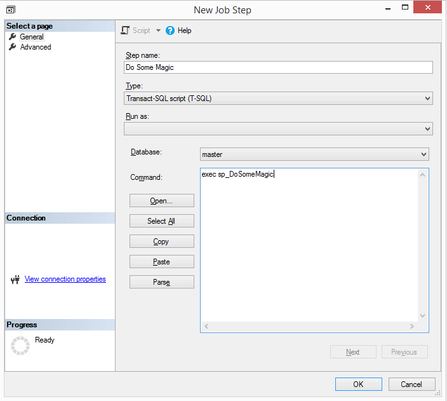This screenshot has width=447, height=401.
Task: Click the Next button
Action: point(353,352)
